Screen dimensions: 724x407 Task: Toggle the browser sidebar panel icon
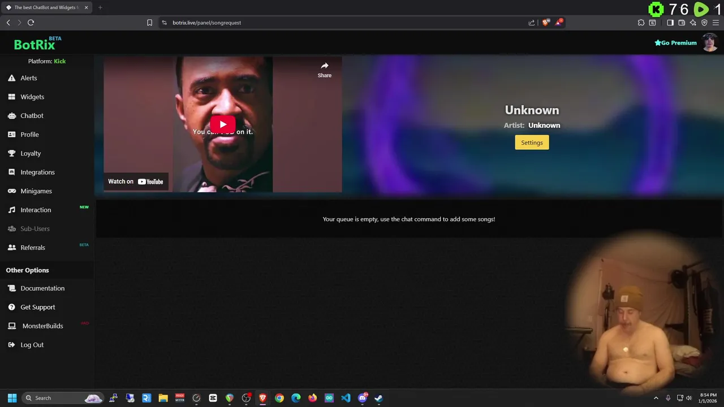point(670,23)
